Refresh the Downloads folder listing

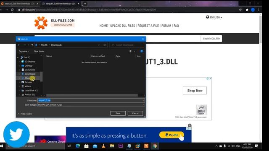(105, 45)
